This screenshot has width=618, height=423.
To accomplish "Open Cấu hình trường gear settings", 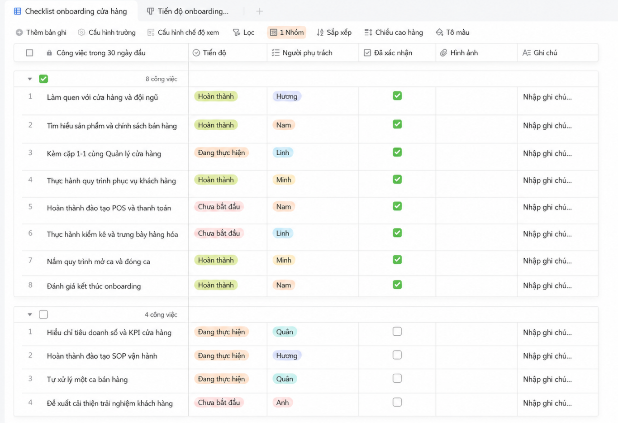I will tap(81, 33).
